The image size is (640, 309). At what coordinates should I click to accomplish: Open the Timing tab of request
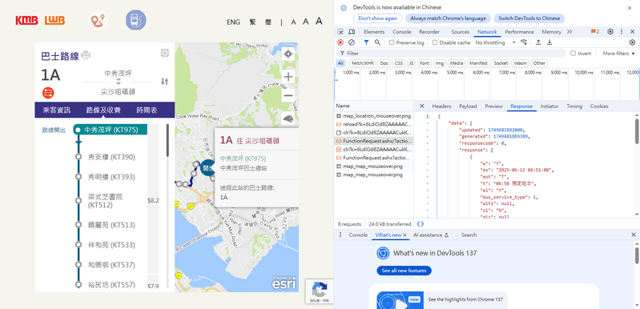tap(574, 106)
